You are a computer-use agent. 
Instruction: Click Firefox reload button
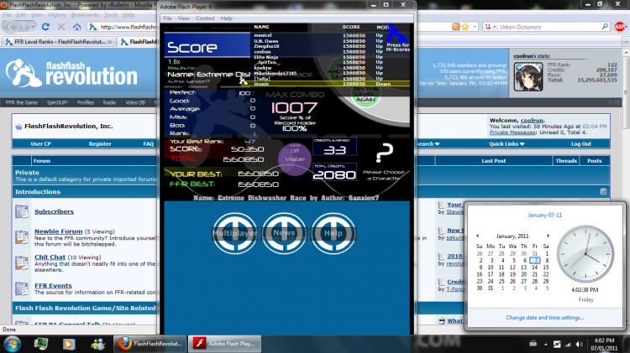pyautogui.click(x=46, y=27)
